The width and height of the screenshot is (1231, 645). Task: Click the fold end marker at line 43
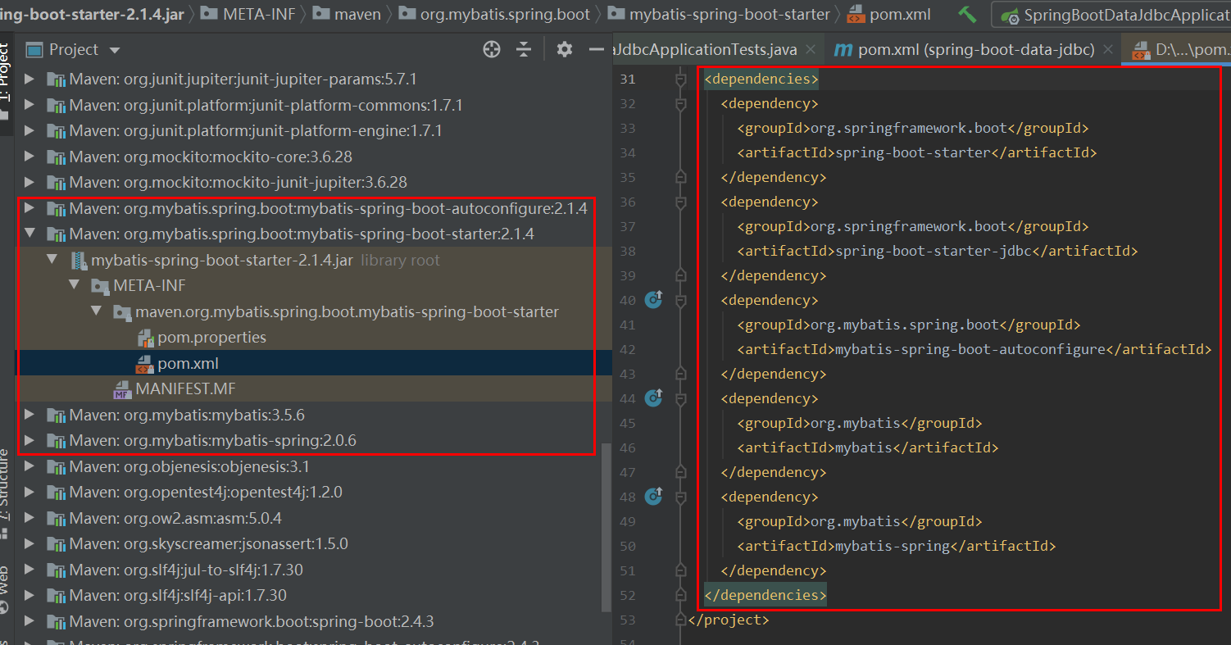pos(679,374)
